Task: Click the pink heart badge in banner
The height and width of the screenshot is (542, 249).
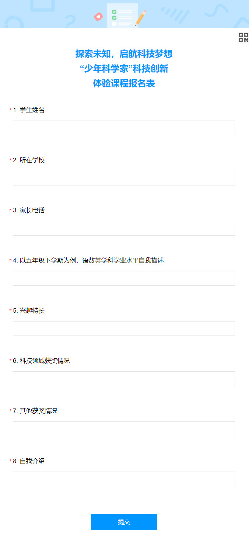Action: [x=98, y=17]
